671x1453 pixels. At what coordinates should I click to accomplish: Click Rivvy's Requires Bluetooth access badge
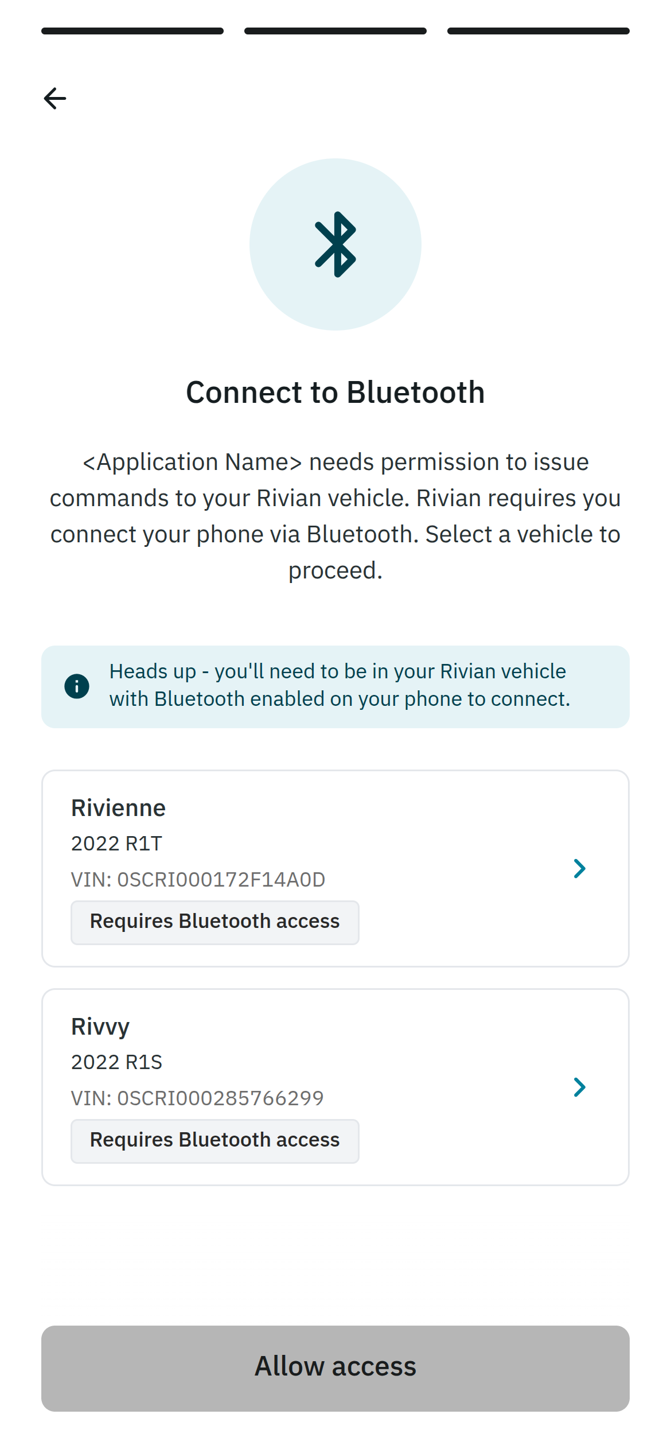click(215, 1141)
